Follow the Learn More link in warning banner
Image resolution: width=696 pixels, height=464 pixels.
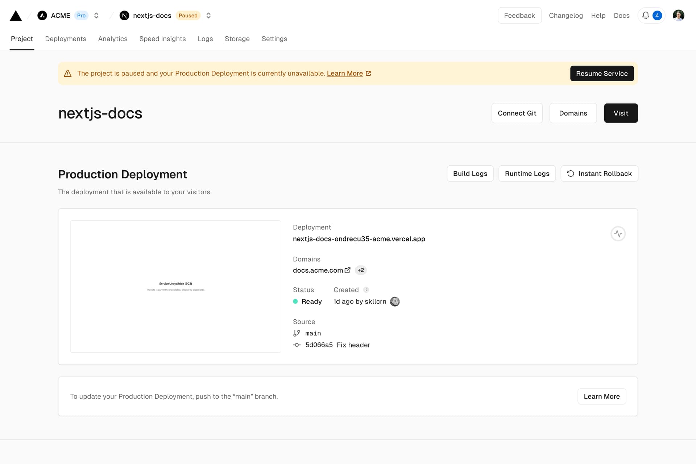[x=345, y=74]
